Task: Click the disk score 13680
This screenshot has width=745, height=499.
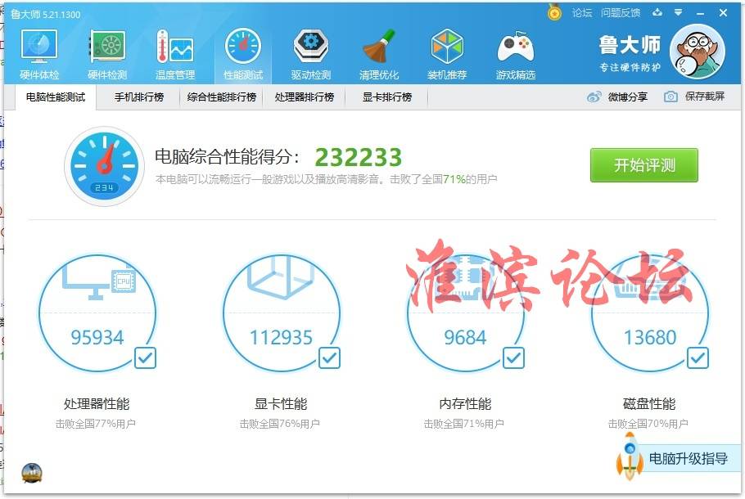Action: point(650,338)
